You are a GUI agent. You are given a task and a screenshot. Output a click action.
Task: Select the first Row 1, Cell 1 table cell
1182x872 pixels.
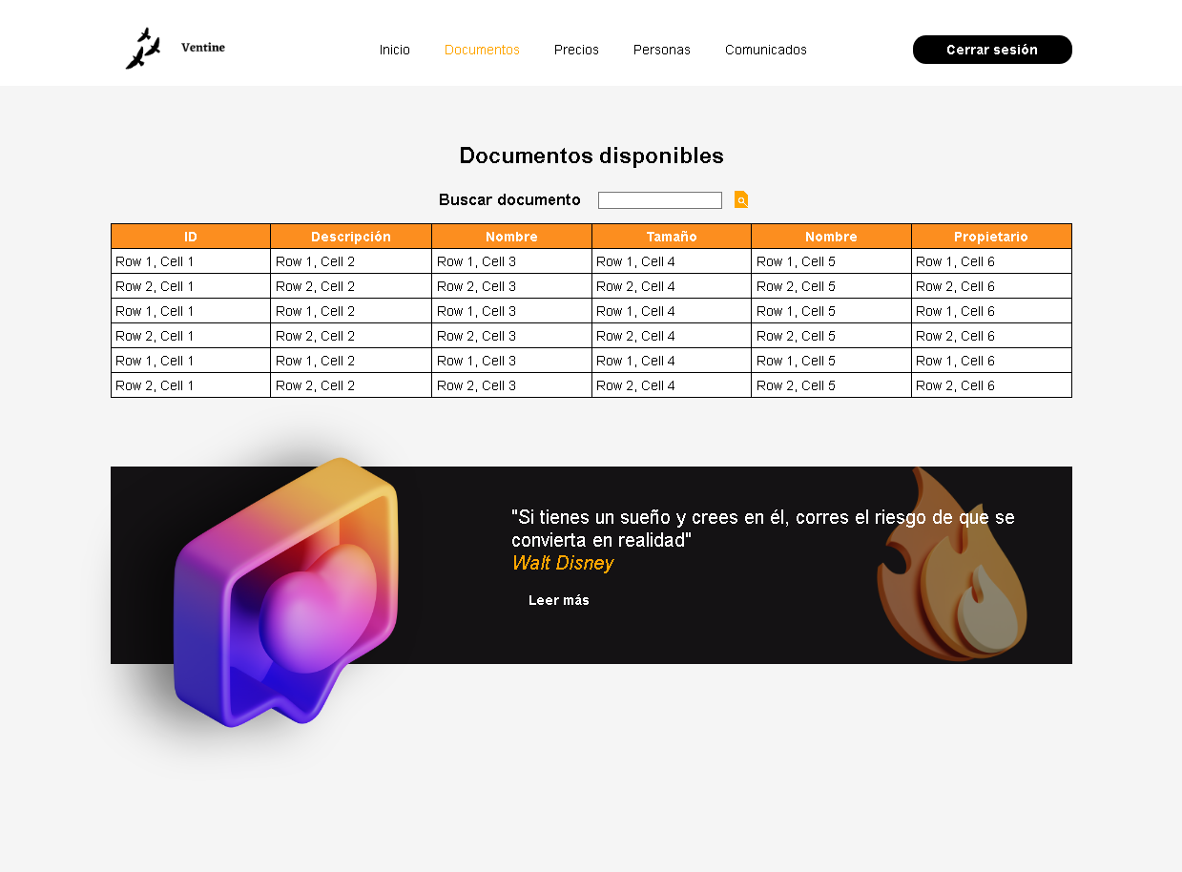[153, 260]
